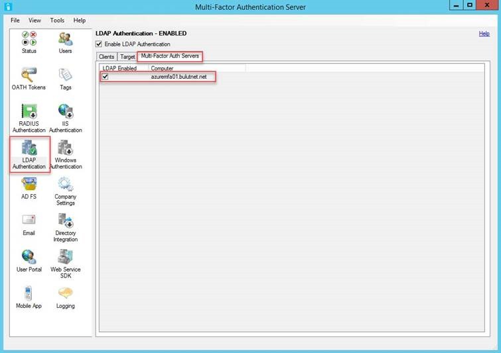Open the View menu
The image size is (501, 353).
[x=35, y=20]
